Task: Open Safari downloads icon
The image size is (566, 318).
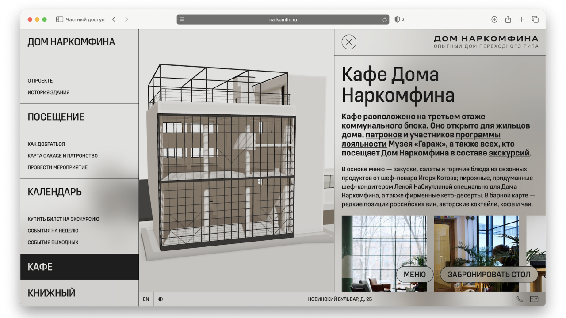Action: (x=494, y=19)
